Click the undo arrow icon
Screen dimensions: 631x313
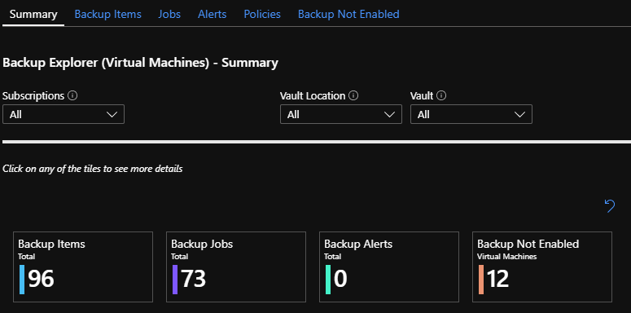click(x=610, y=205)
